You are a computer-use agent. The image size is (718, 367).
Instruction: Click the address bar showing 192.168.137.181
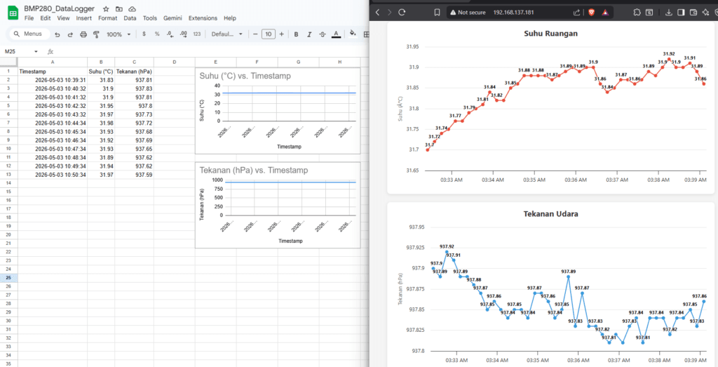513,13
